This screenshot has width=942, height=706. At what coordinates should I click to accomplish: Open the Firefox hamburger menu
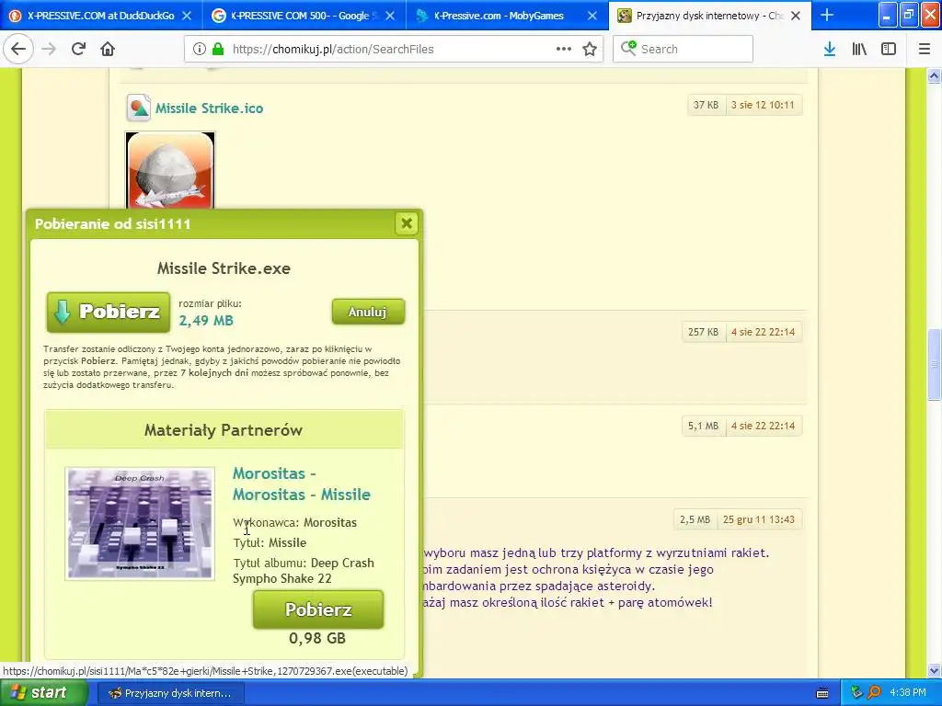coord(925,49)
